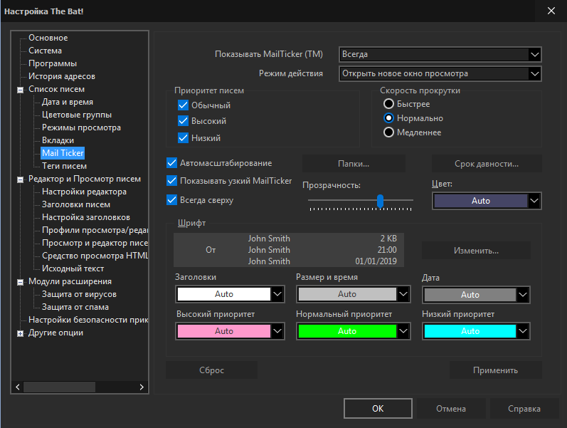
Task: Open Средство просмотра HTML page
Action: tap(95, 256)
